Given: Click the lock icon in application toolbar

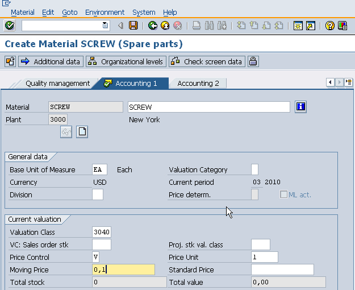Looking at the screenshot, I should [x=253, y=61].
